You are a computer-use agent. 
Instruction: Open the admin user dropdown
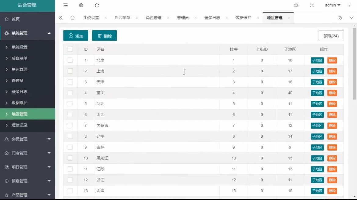[333, 5]
